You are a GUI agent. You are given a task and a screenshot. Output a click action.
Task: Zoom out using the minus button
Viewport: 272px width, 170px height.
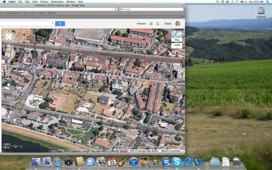[x=8, y=85]
